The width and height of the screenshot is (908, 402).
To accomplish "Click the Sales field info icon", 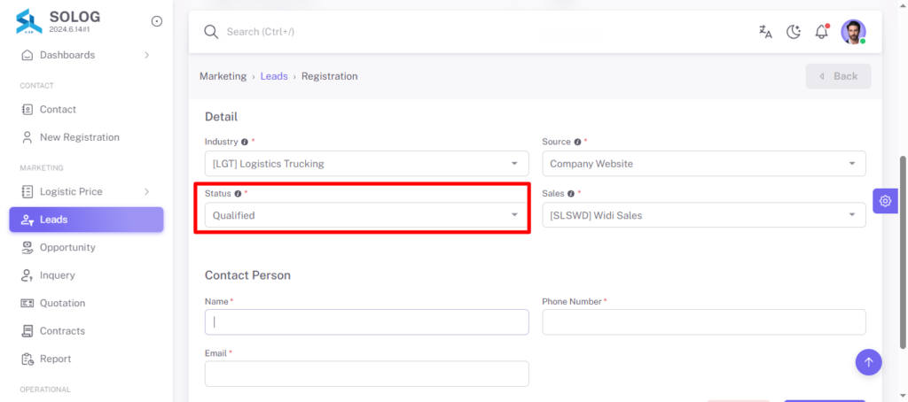I will pos(570,194).
